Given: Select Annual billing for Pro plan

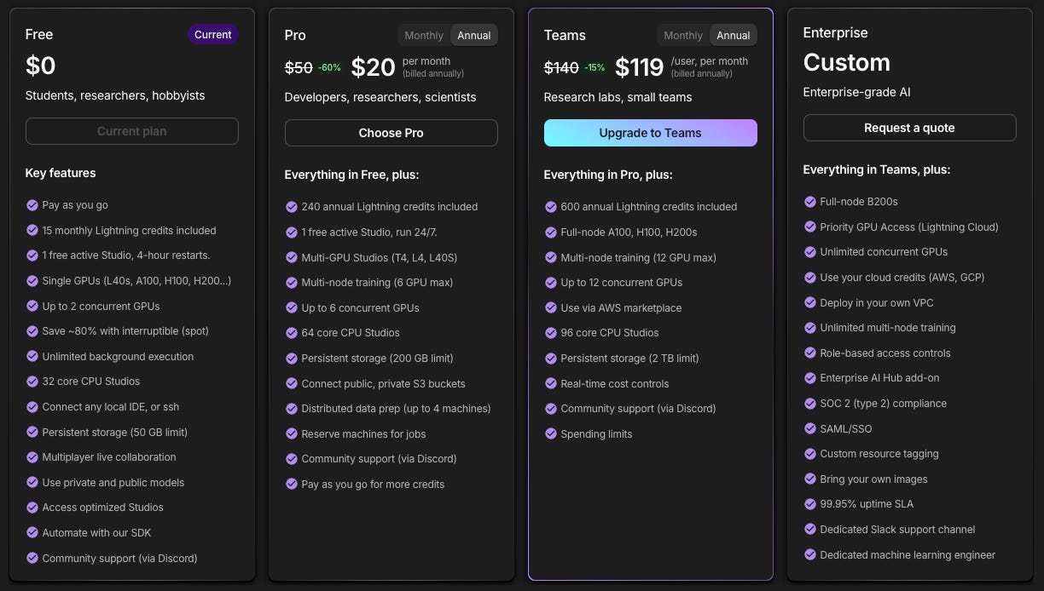Looking at the screenshot, I should click(x=474, y=35).
